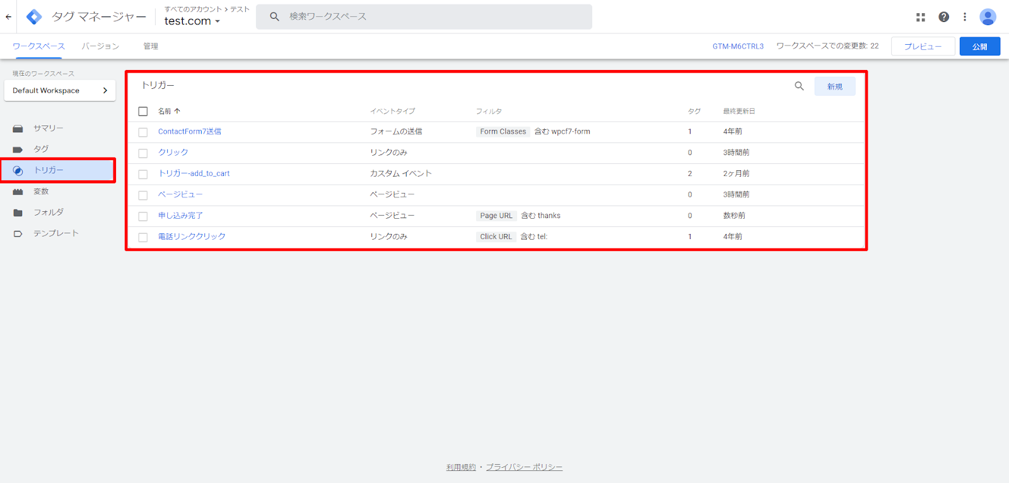Open タグ in the sidebar

point(41,149)
